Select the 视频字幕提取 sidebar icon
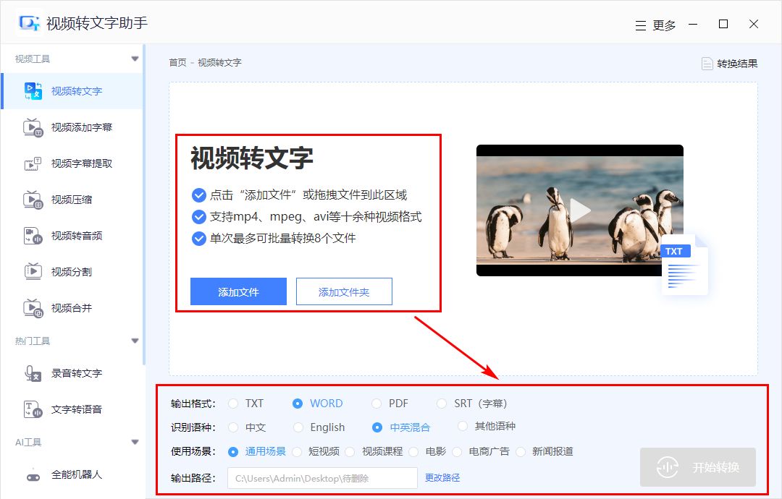 (x=33, y=163)
